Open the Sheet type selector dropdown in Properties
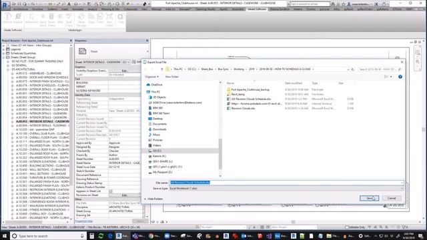The image size is (427, 240). (147, 51)
